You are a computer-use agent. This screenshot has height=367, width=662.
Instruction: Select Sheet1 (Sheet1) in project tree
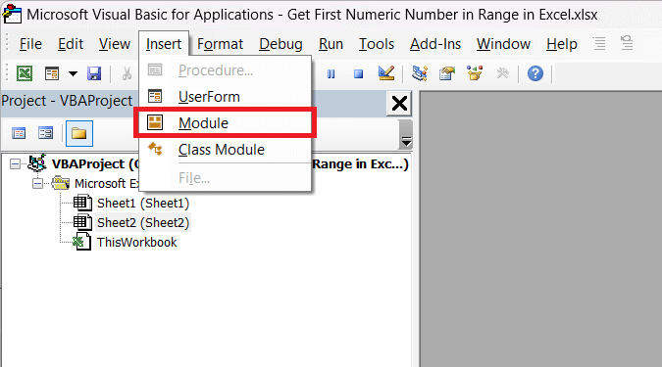[x=143, y=204]
